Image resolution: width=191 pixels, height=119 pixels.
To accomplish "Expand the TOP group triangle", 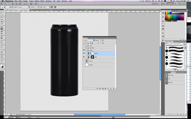I will click(x=86, y=46).
